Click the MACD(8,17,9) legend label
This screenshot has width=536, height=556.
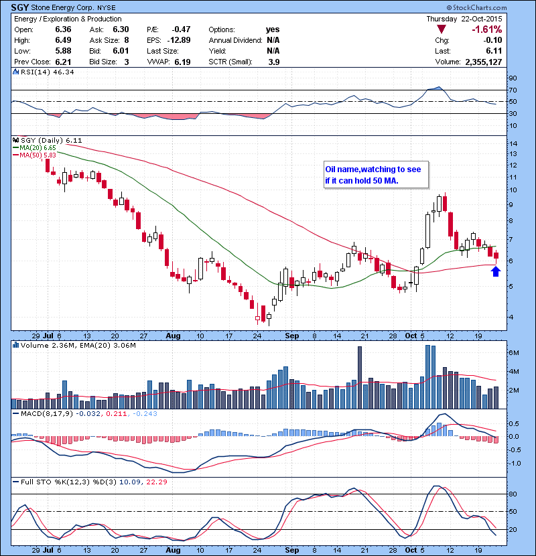(47, 414)
